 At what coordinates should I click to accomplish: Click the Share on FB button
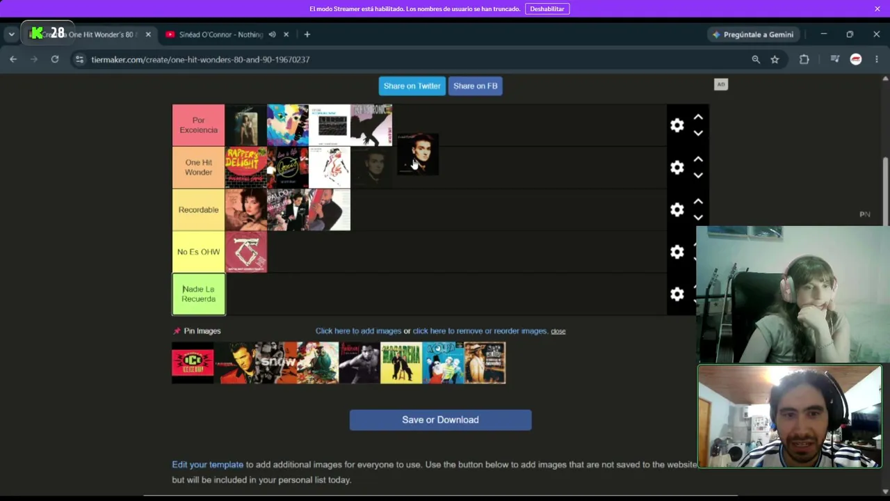(x=476, y=86)
